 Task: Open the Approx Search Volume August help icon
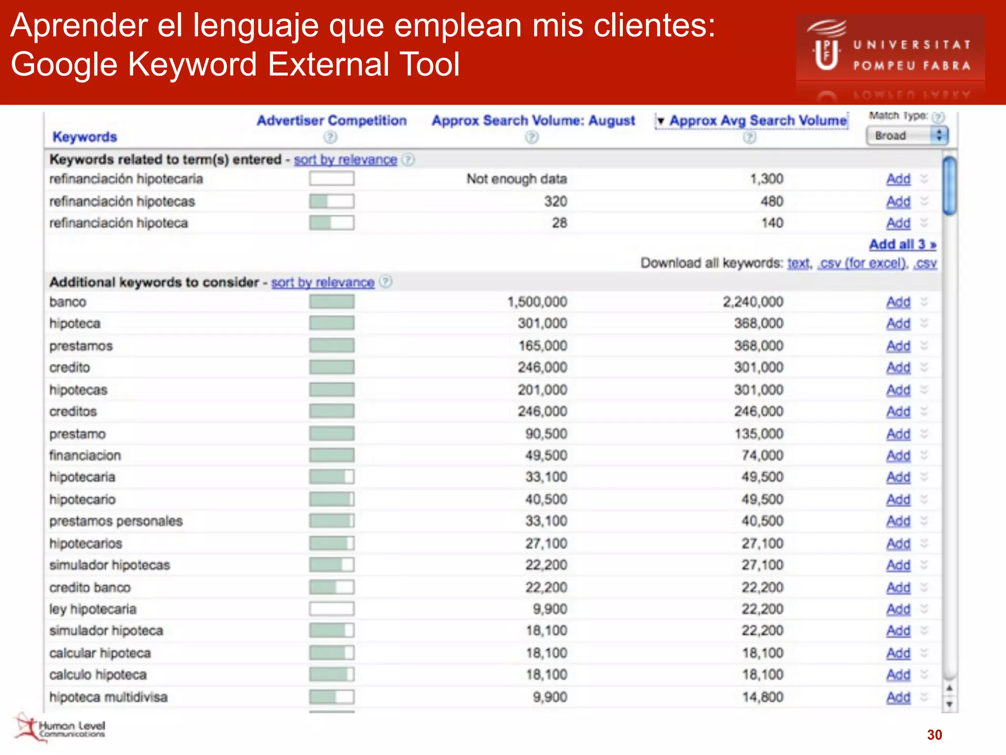(x=531, y=137)
